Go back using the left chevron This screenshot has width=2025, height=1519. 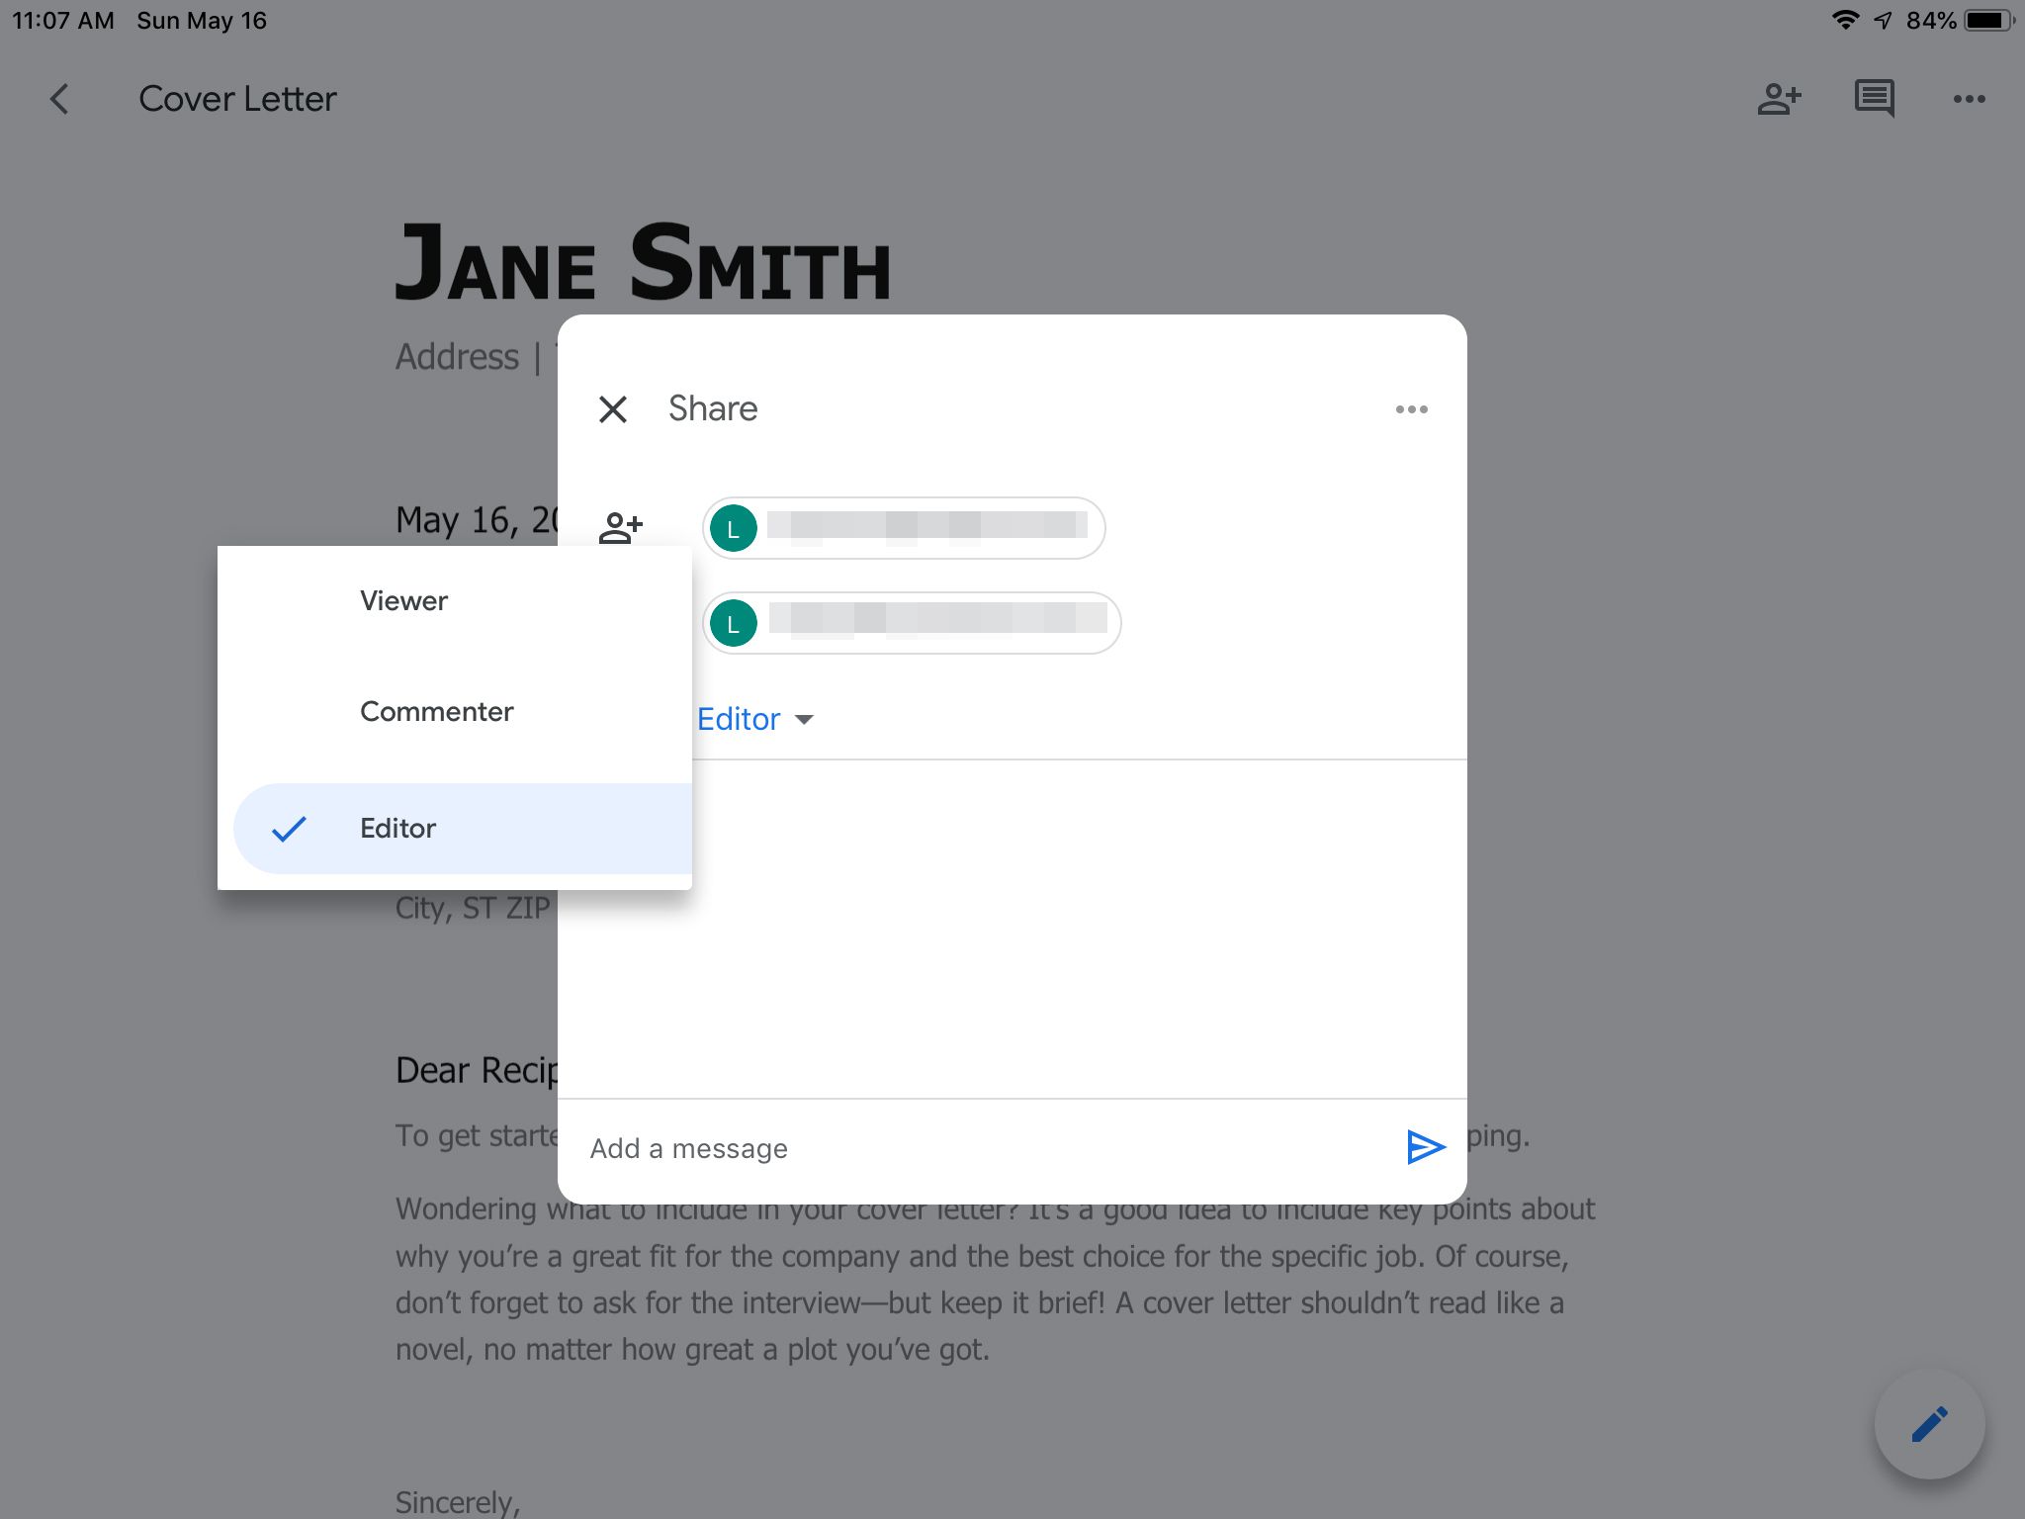coord(59,99)
